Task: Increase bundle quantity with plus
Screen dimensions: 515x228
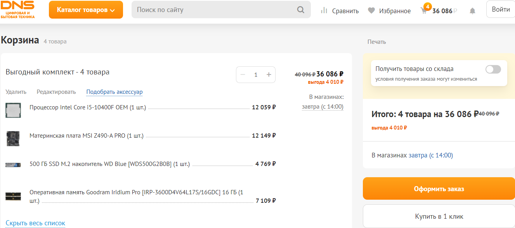Action: click(269, 75)
